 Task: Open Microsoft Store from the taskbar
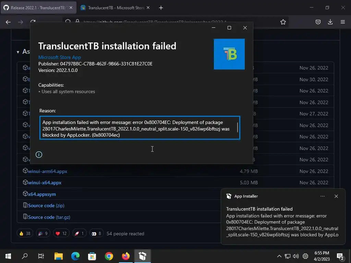tap(92, 256)
